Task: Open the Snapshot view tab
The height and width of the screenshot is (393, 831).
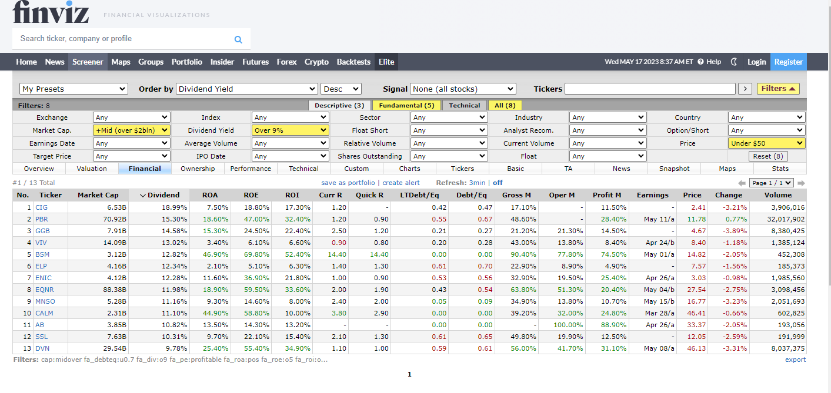Action: point(674,169)
